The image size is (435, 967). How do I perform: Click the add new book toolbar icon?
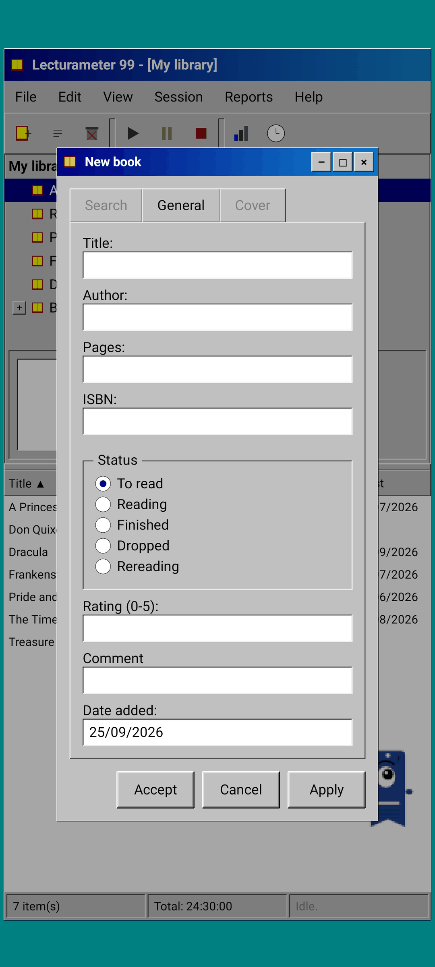tap(23, 133)
